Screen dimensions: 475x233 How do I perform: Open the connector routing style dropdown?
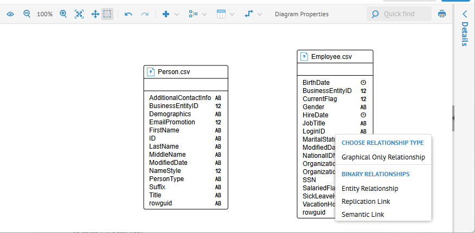click(x=253, y=14)
